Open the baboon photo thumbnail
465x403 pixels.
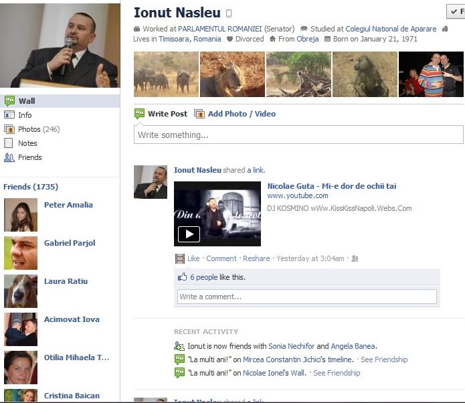click(x=365, y=74)
